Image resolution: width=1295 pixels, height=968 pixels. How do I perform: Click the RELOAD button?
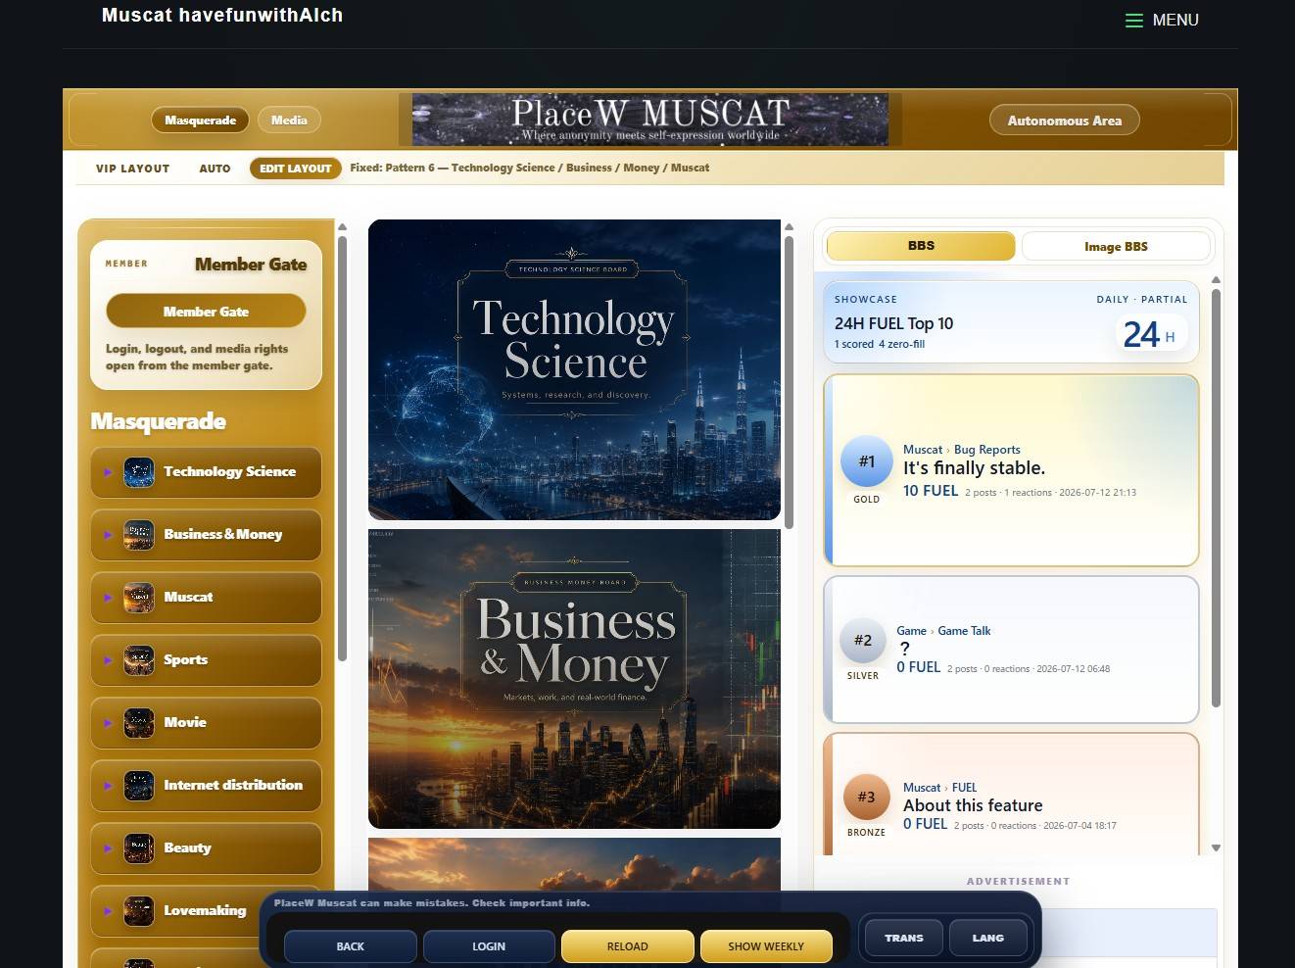click(x=627, y=946)
